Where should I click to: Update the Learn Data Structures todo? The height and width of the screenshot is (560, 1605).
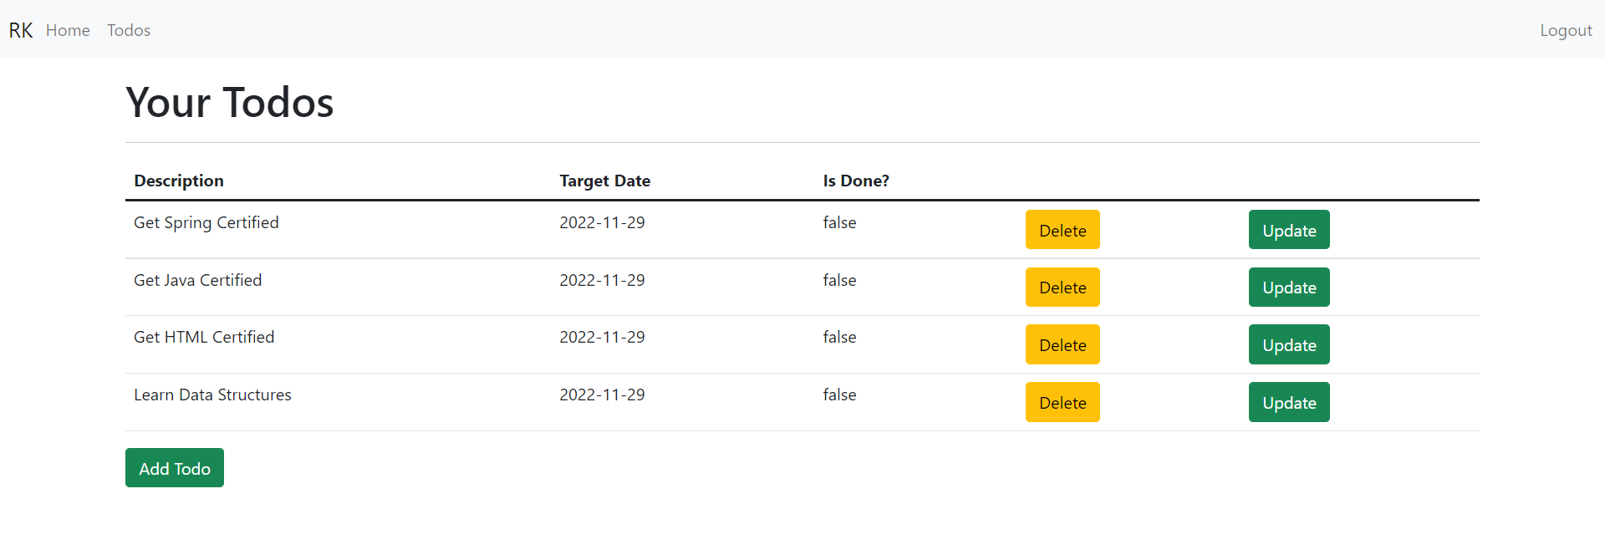click(x=1289, y=402)
